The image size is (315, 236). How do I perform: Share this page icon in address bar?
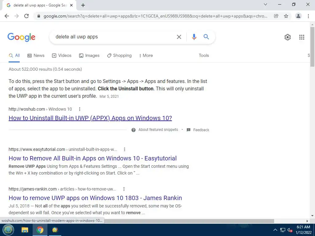point(276,16)
